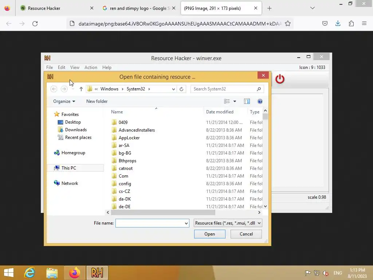Screen dimensions: 373x280
Task: Open the File menu in Resource Hacker
Action: (50, 67)
